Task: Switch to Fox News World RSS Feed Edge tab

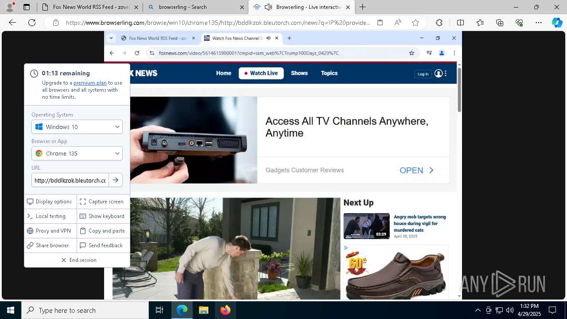Action: click(x=89, y=7)
